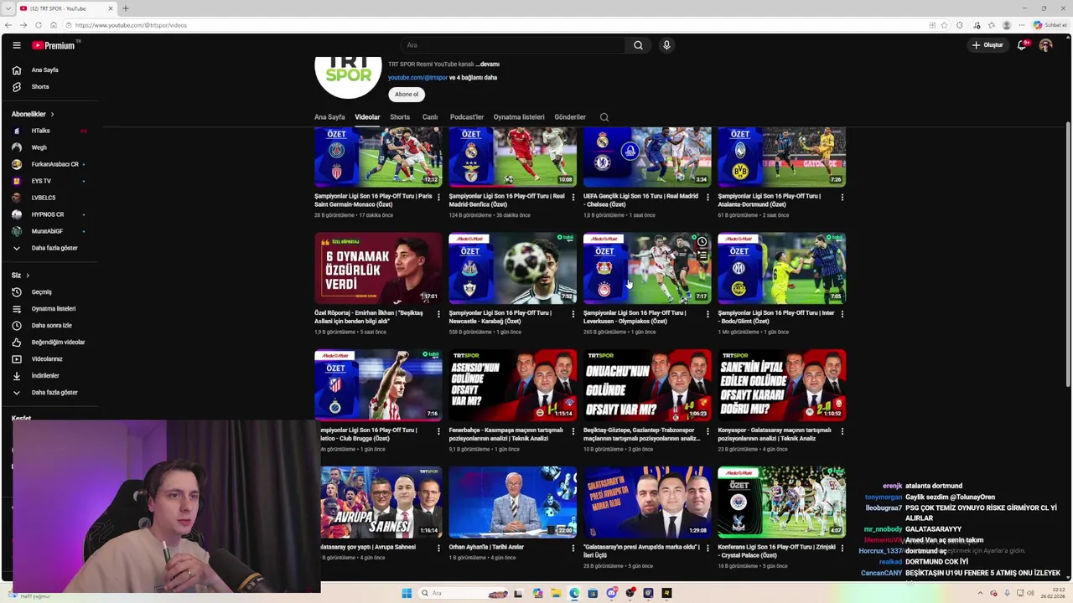Add Leverkusen video to watch later clock icon

pyautogui.click(x=702, y=242)
